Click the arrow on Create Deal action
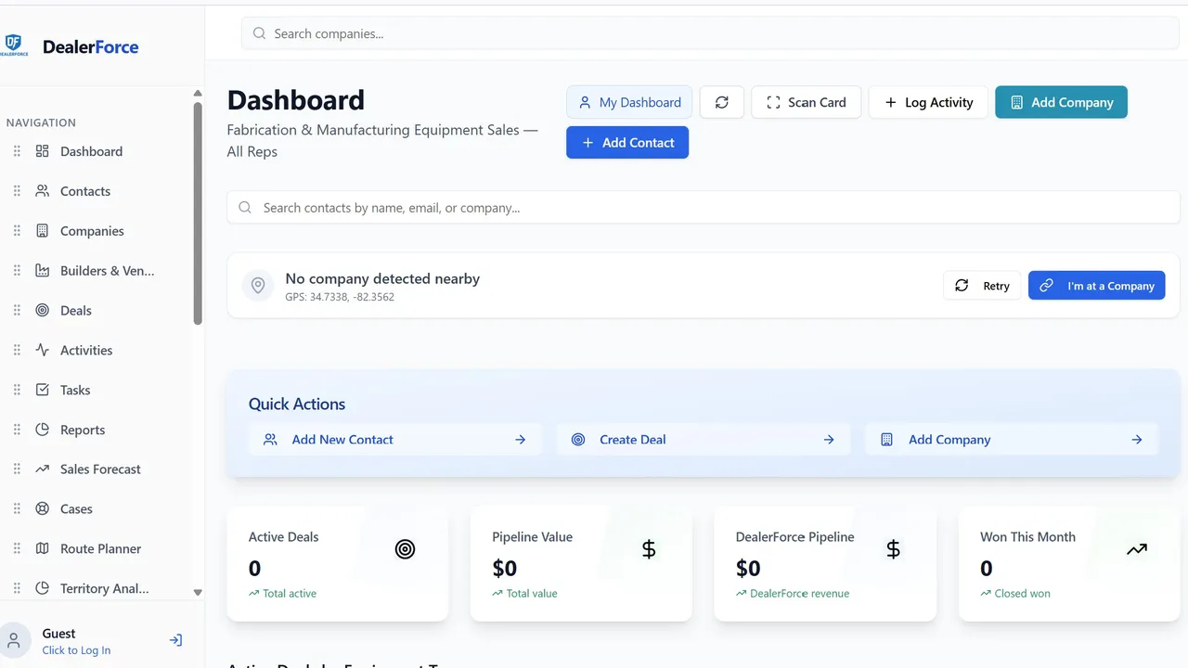Image resolution: width=1188 pixels, height=668 pixels. tap(829, 440)
